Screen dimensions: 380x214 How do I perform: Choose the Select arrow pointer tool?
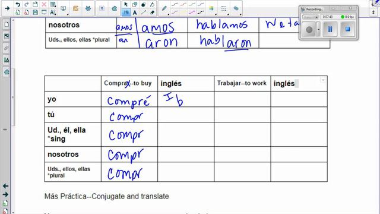126,4
